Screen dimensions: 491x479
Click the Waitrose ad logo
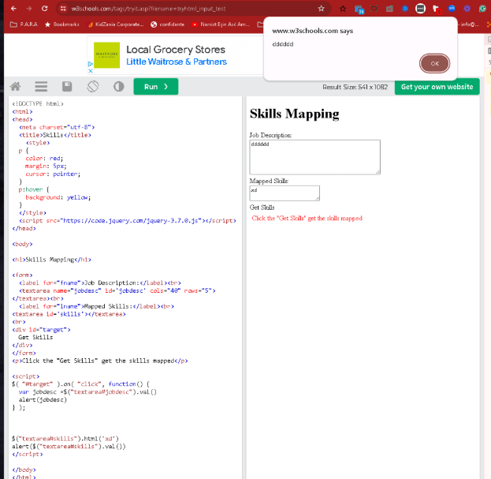coord(106,55)
